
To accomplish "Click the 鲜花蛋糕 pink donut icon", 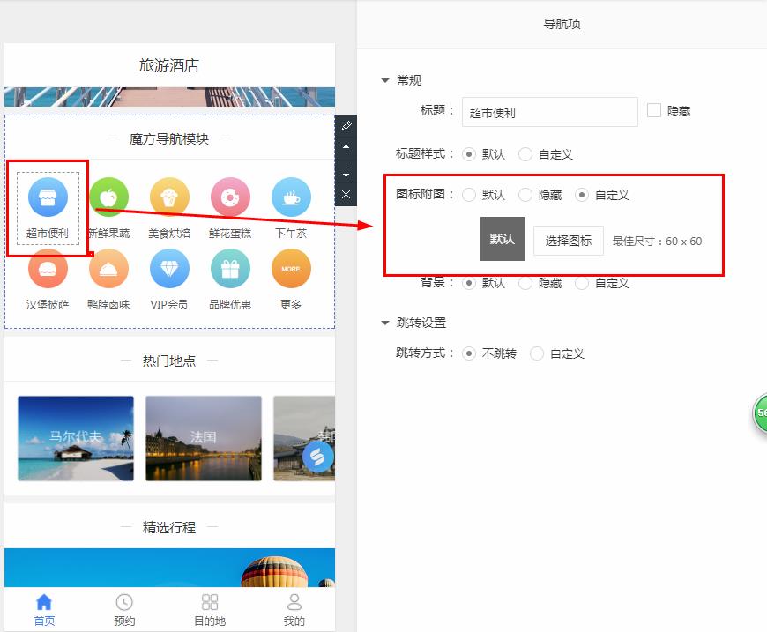I will [x=230, y=197].
